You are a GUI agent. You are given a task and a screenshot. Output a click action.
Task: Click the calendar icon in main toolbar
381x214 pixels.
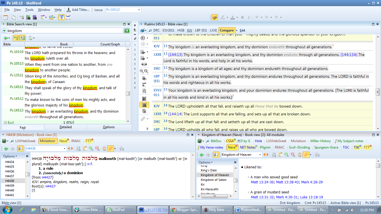pos(5,17)
